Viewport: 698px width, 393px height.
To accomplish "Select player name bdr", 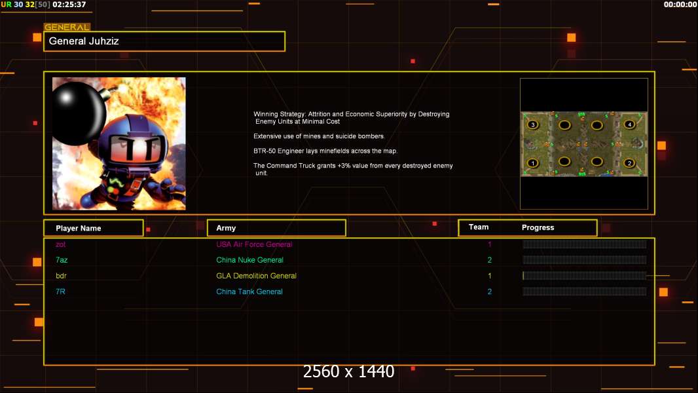I will [x=61, y=276].
